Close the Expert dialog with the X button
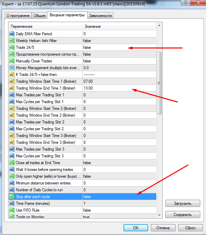 pyautogui.click(x=198, y=3)
